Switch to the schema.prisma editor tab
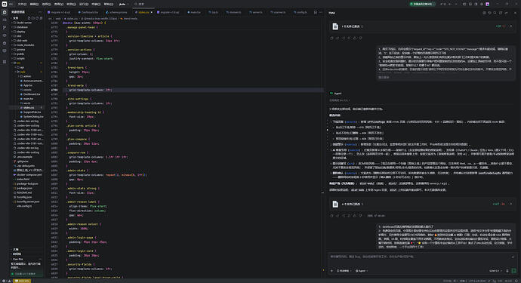 (116, 12)
